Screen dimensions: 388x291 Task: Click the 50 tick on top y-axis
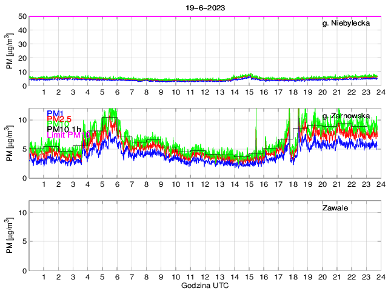click(x=21, y=16)
